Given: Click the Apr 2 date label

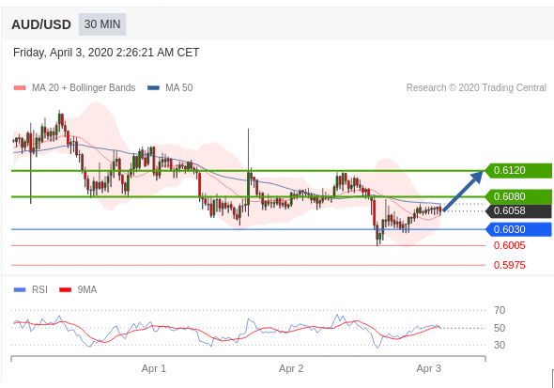Looking at the screenshot, I should (291, 368).
